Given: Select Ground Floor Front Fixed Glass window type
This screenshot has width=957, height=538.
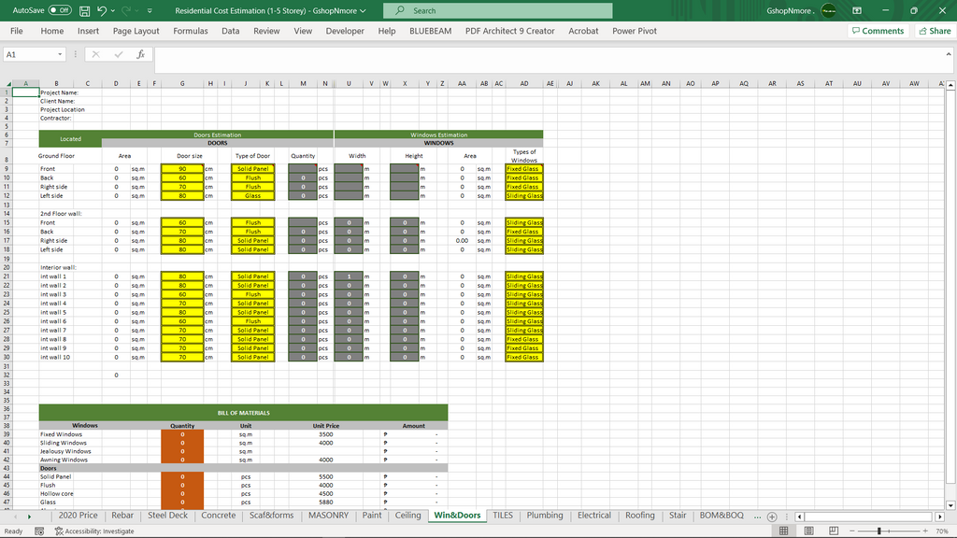Looking at the screenshot, I should [523, 169].
